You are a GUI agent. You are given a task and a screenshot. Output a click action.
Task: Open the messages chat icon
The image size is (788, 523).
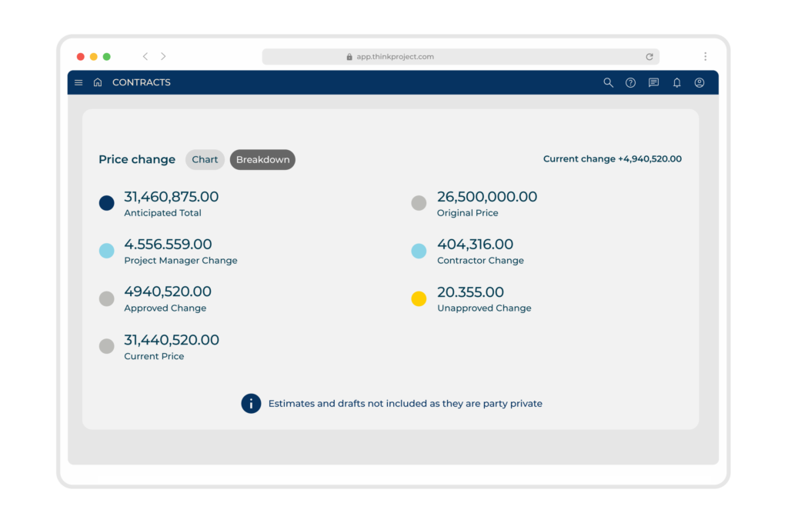(x=653, y=82)
